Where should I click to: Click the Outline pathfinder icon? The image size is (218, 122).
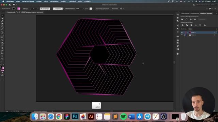200,25
